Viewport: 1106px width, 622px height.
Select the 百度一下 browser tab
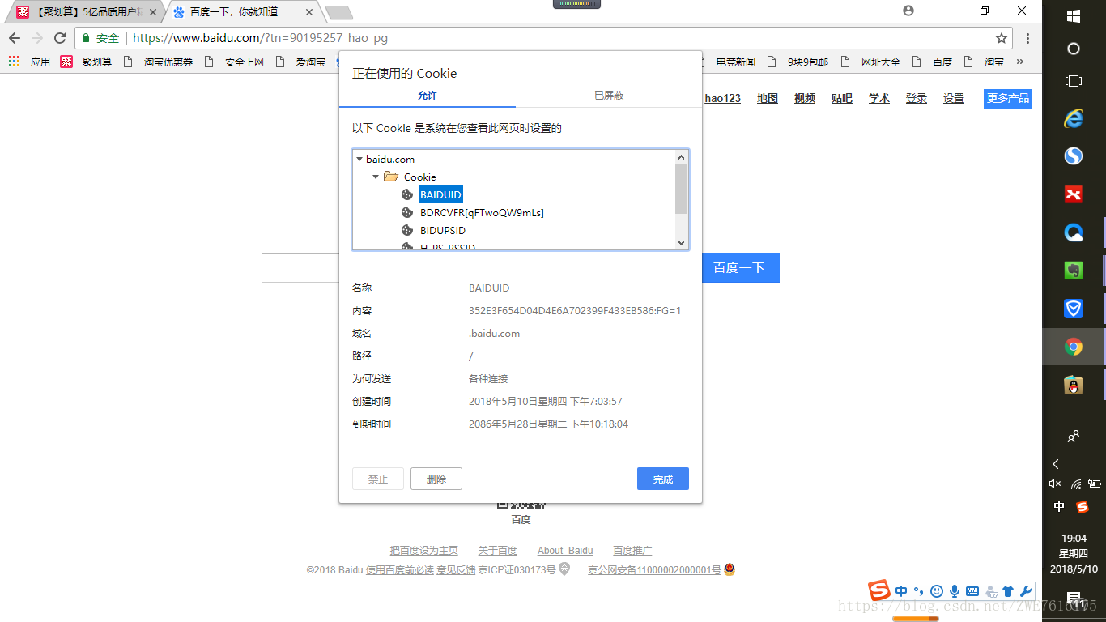pyautogui.click(x=243, y=12)
